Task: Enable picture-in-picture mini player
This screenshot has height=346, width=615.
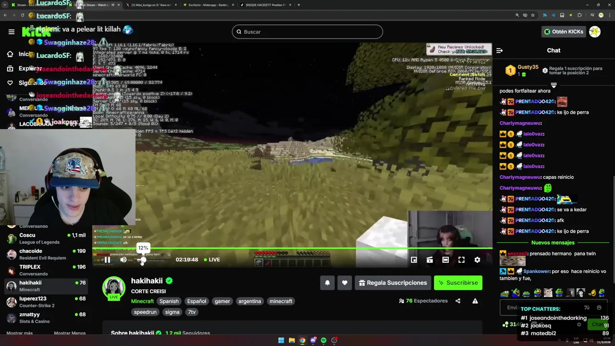Action: [414, 259]
